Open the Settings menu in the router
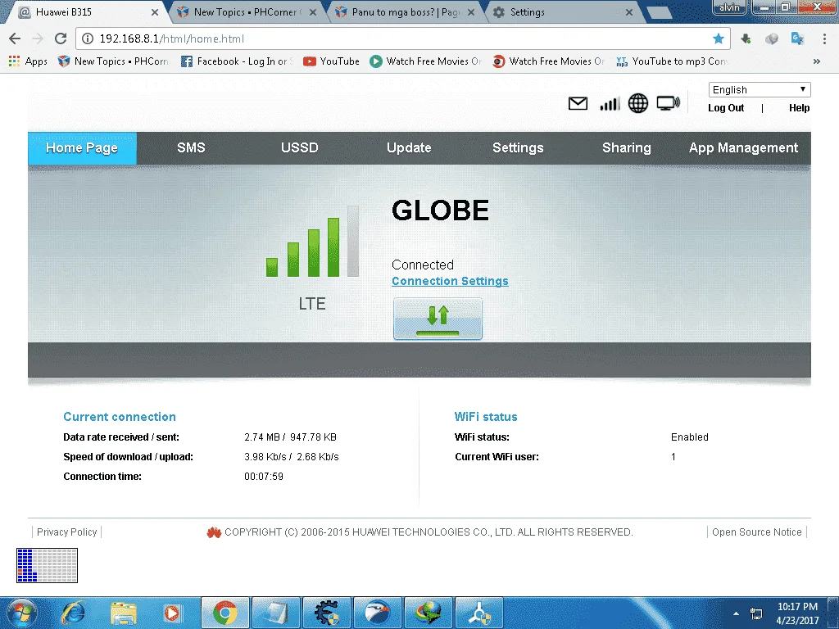Viewport: 839px width, 629px height. [x=518, y=147]
